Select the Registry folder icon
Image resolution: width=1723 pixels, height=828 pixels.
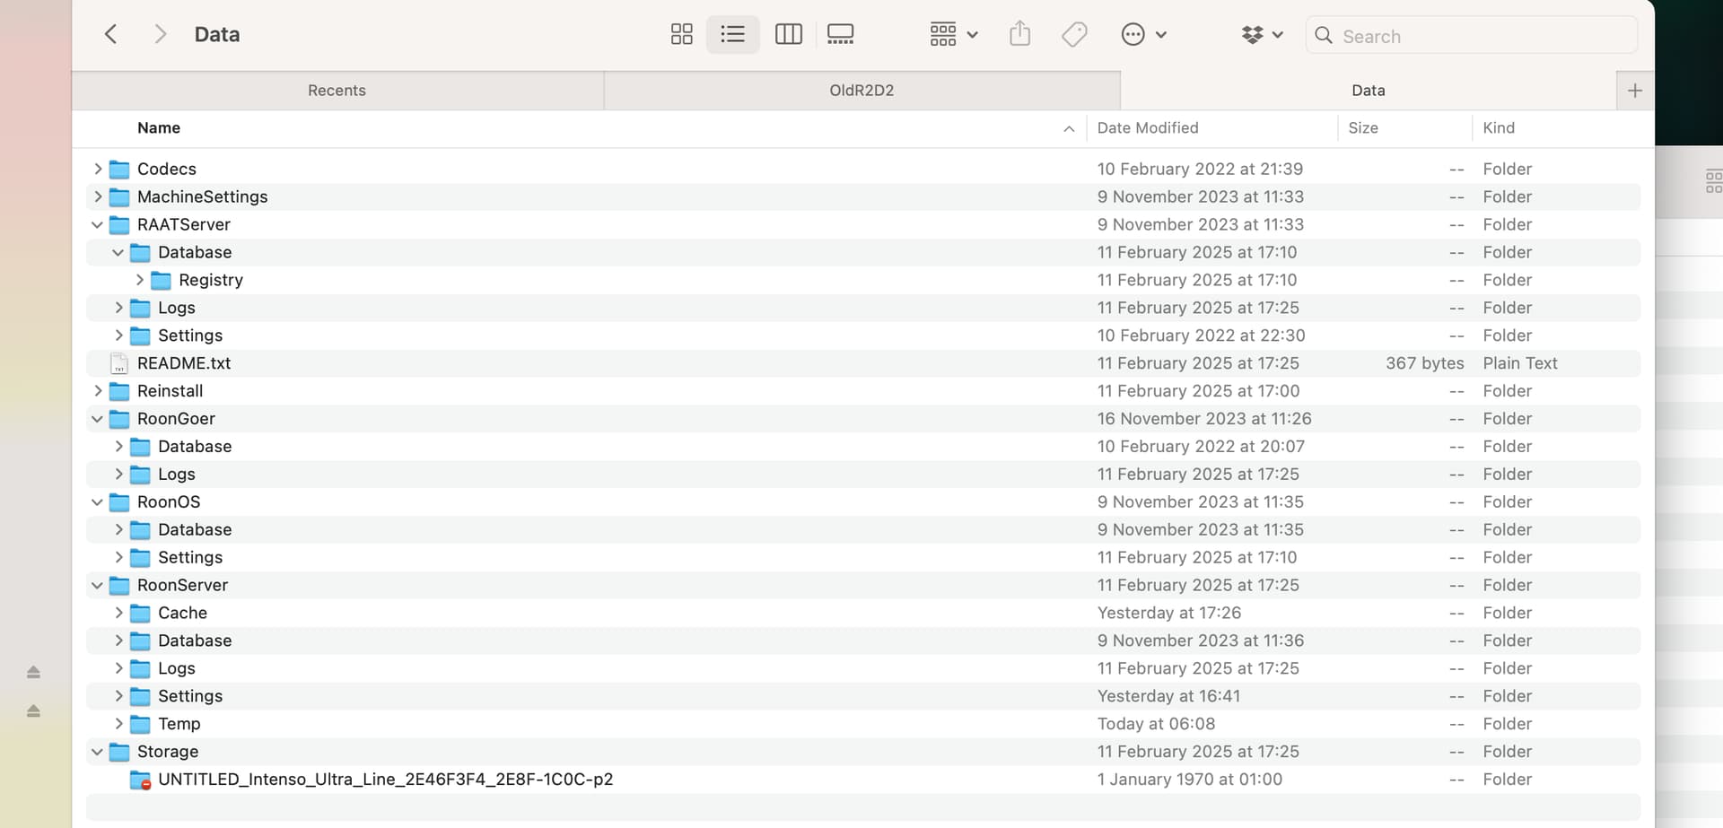pyautogui.click(x=161, y=280)
